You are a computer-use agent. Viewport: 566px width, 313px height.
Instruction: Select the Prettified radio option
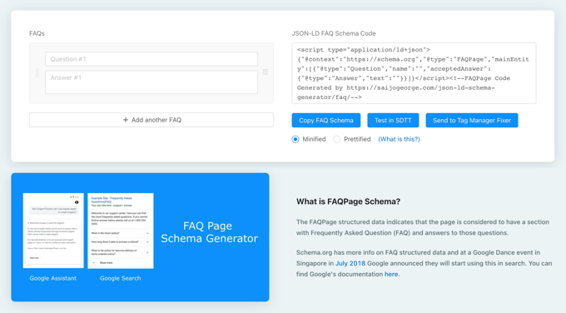pyautogui.click(x=336, y=139)
